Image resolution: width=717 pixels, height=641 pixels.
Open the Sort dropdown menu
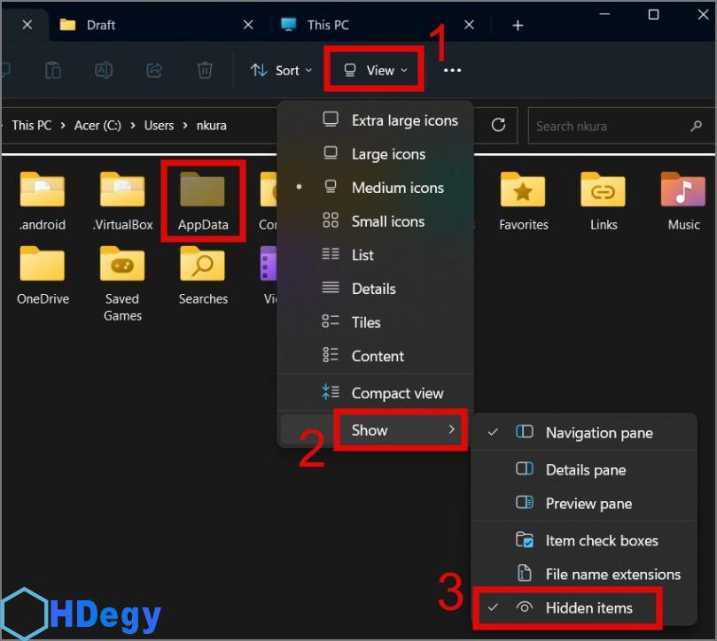click(281, 70)
